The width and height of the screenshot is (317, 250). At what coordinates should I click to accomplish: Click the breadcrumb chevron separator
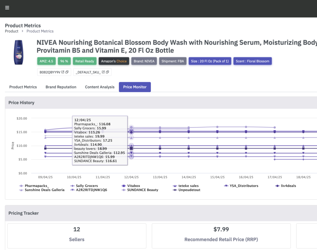tap(22, 31)
